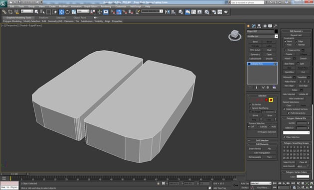Click the Bind to Space Warp tool

(x=16, y=12)
